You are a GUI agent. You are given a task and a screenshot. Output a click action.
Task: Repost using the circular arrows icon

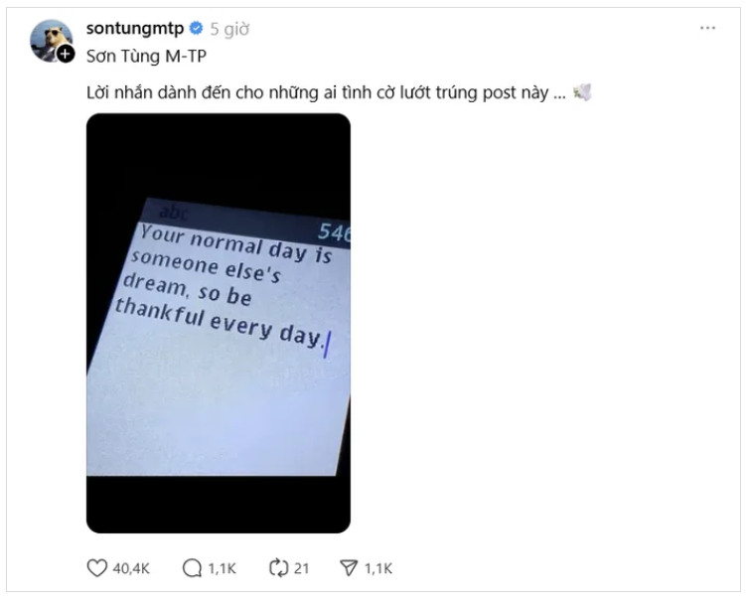coord(278,567)
